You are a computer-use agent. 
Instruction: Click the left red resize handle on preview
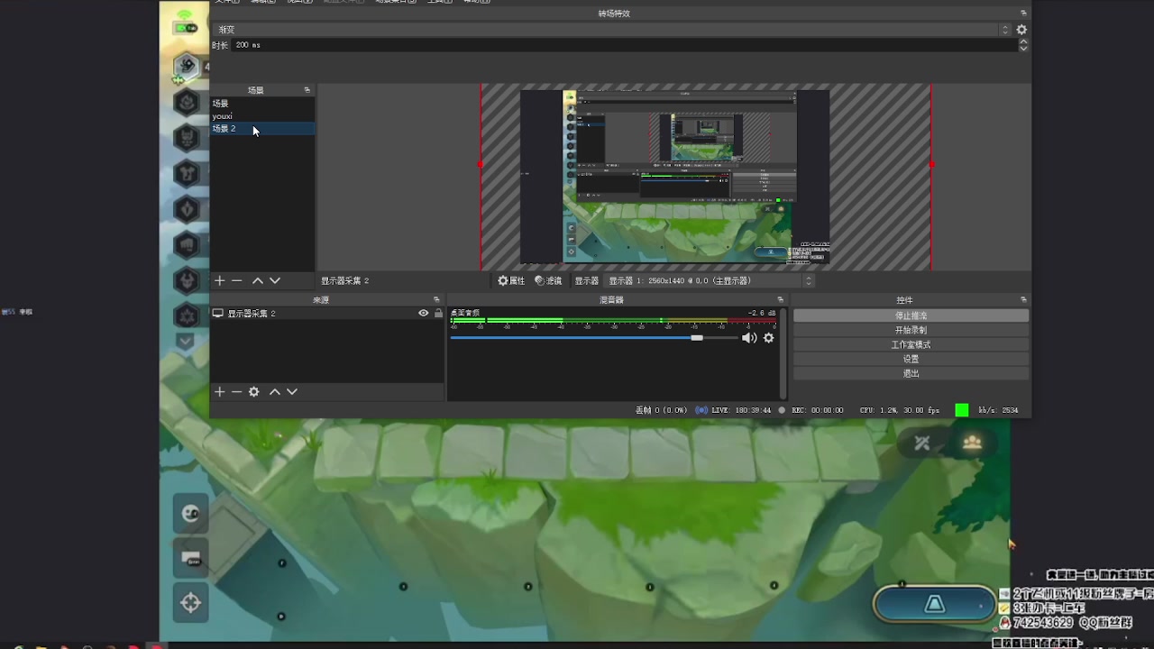pos(481,164)
